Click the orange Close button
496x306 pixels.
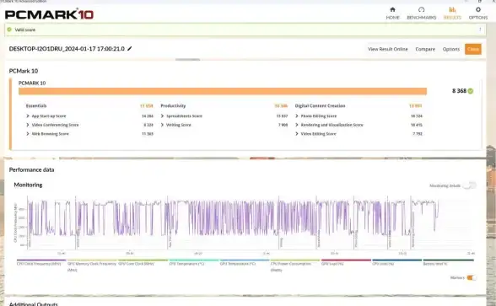pyautogui.click(x=473, y=49)
